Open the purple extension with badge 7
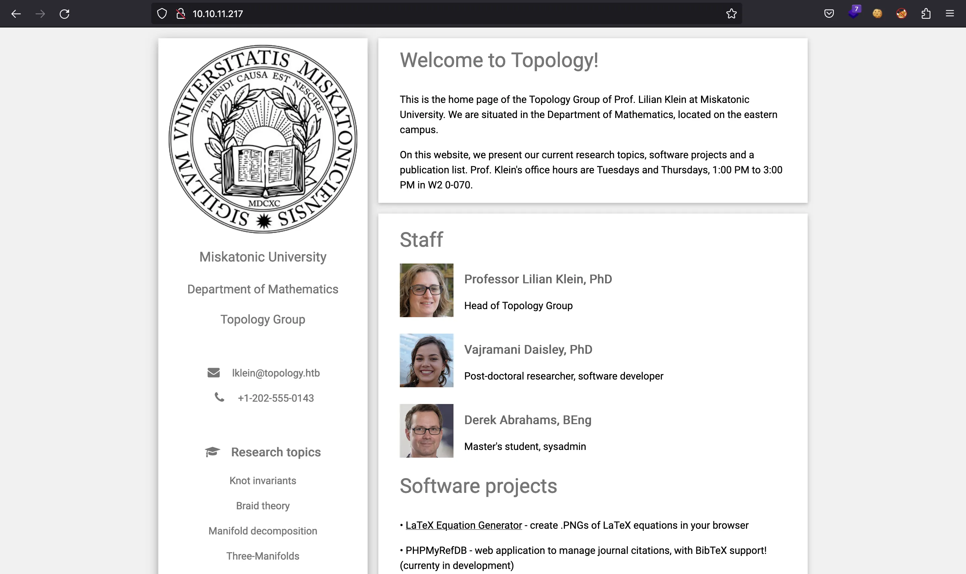 [854, 13]
